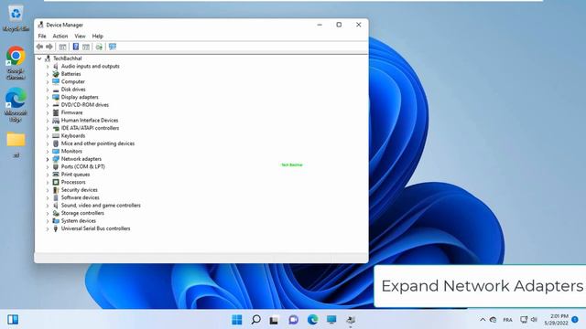Viewport: 586px width, 329px height.
Task: Click the DVD/CD-ROM drives category icon
Action: [56, 105]
